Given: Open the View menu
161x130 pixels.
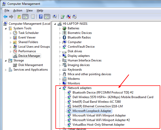Looking at the screenshot, I should point(29,10).
